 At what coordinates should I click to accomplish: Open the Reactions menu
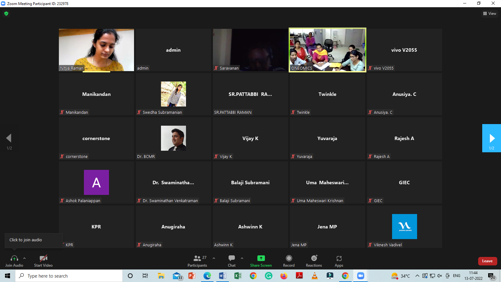314,258
